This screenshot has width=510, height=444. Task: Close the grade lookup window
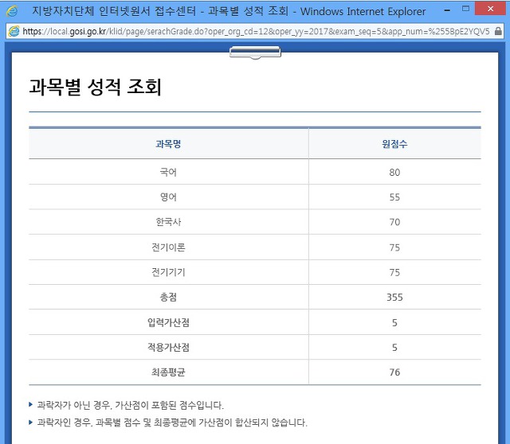[x=491, y=9]
